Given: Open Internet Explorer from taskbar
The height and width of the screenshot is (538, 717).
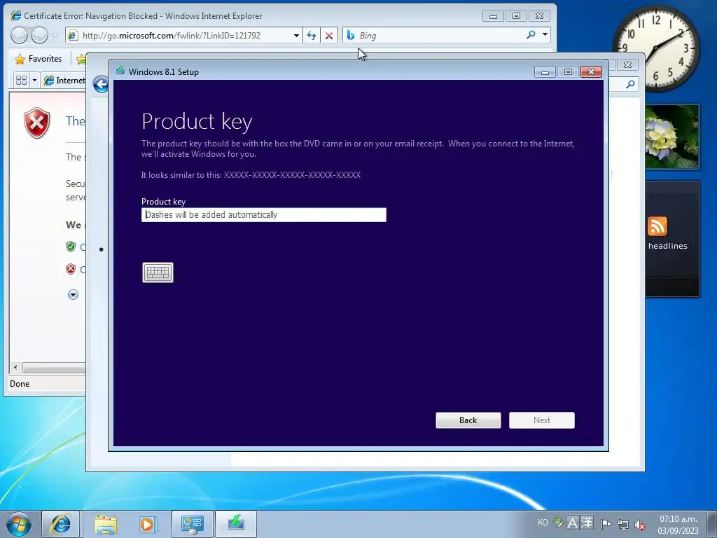Looking at the screenshot, I should coord(61,524).
